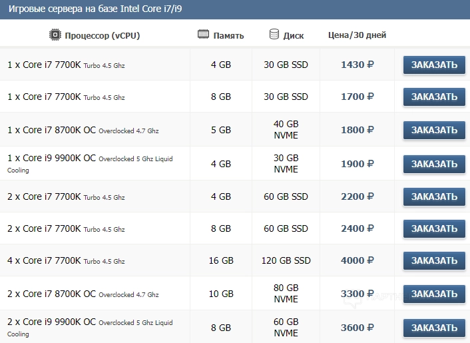Click the Диск column header label
Viewport: 470px width, 343px height.
[294, 35]
